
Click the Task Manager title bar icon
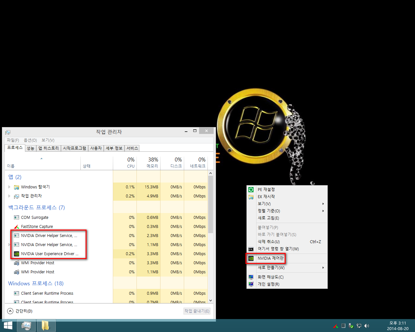pos(8,132)
